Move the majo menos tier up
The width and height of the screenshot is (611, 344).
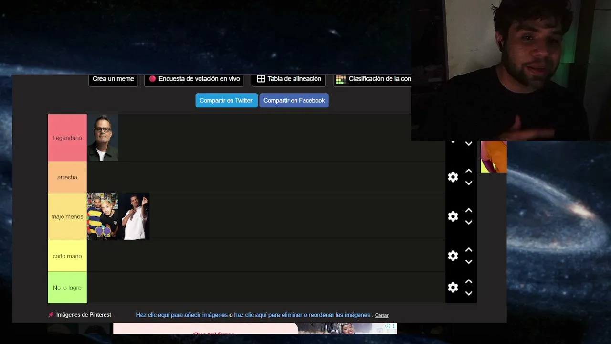[469, 211]
